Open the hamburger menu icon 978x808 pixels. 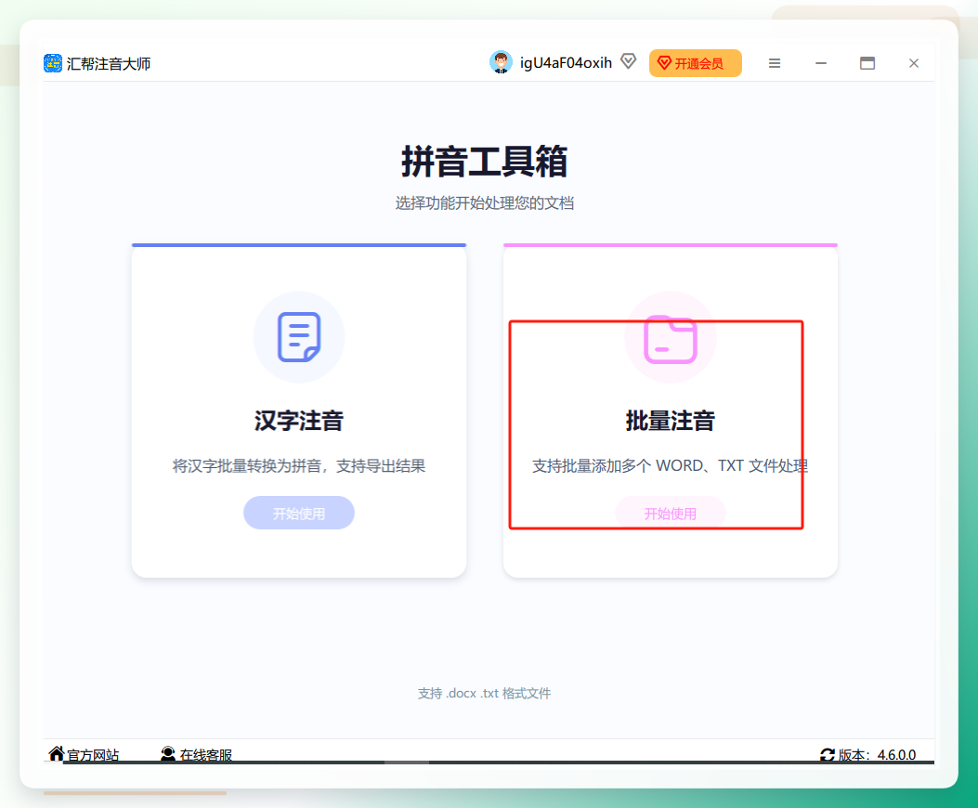click(x=774, y=63)
